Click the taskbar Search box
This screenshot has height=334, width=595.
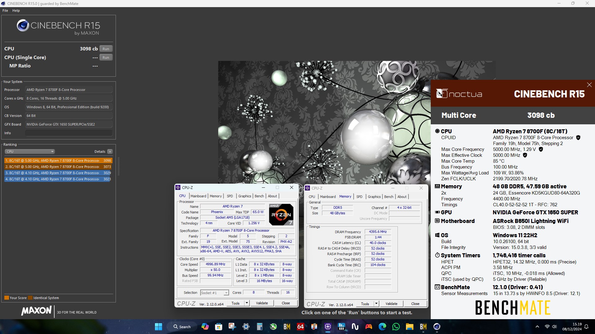tap(182, 327)
